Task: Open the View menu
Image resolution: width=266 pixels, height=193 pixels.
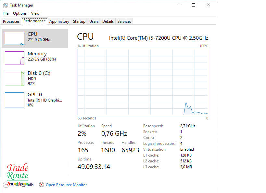Action: tap(35, 13)
